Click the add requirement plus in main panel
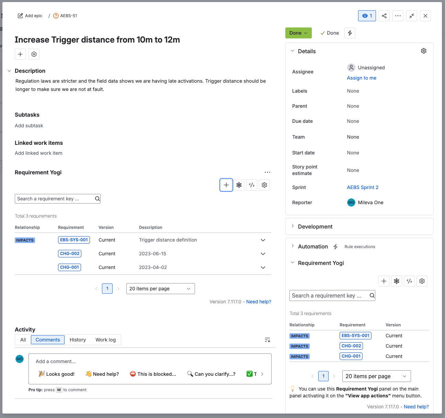 (226, 185)
